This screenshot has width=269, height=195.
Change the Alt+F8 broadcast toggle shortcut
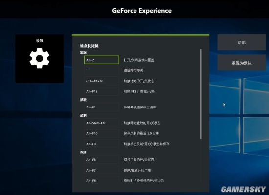point(101,160)
